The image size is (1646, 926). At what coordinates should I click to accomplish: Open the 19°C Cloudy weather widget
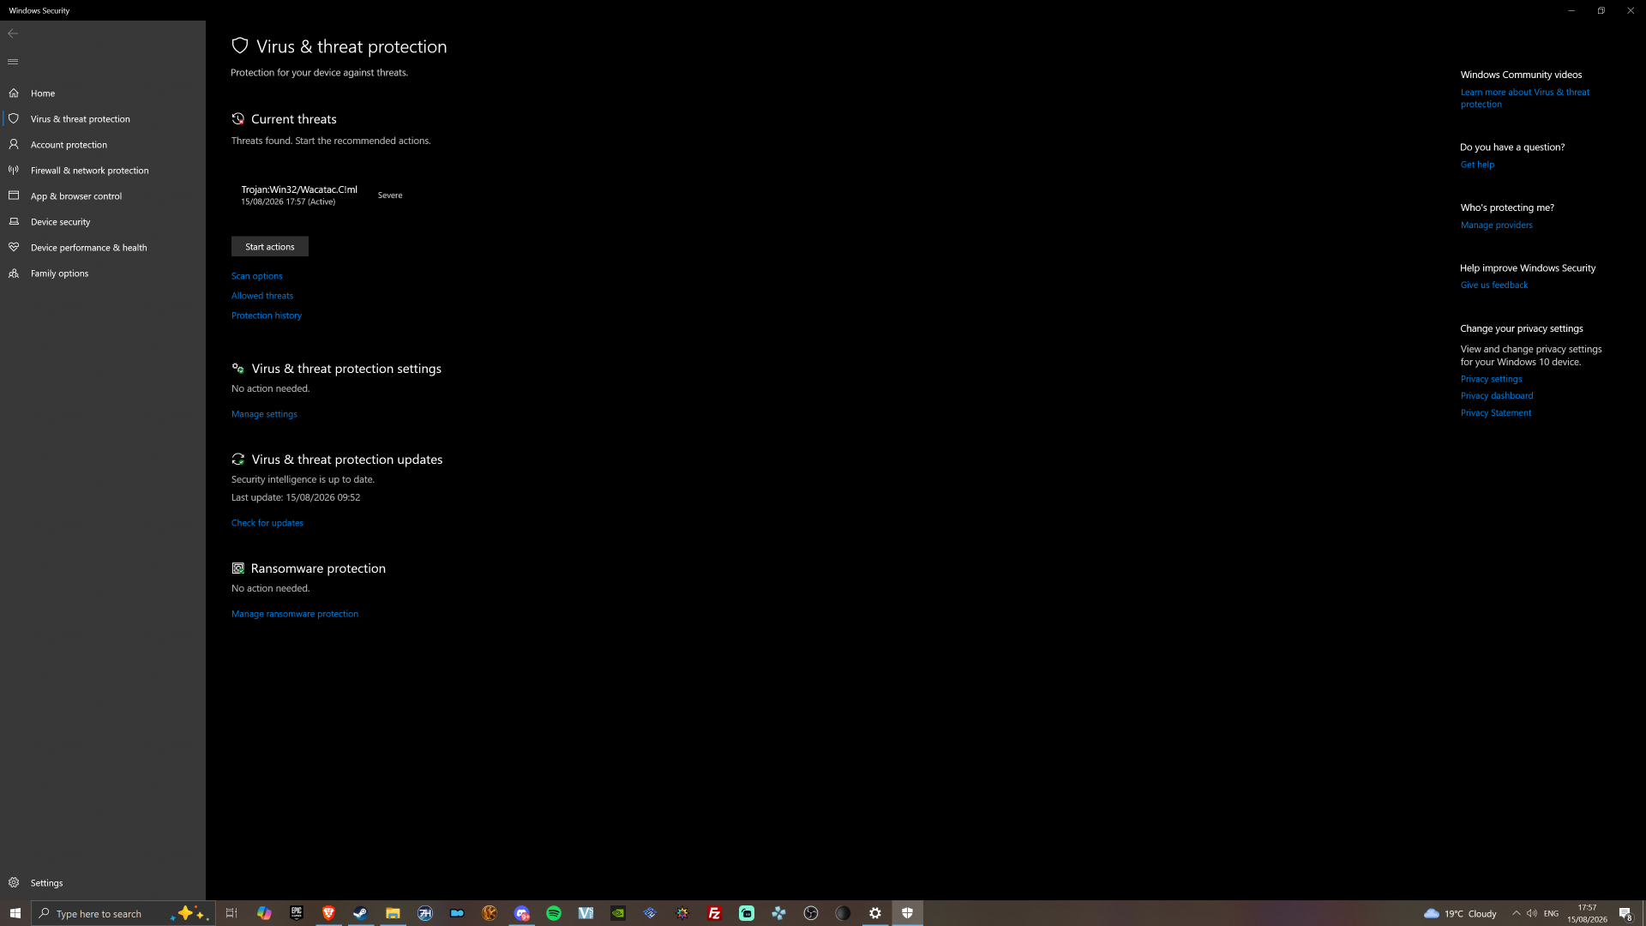click(x=1460, y=913)
